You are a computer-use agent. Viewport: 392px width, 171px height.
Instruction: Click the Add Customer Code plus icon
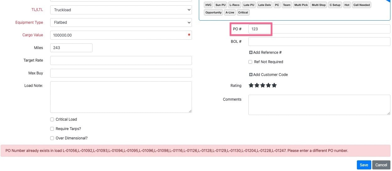click(x=251, y=75)
